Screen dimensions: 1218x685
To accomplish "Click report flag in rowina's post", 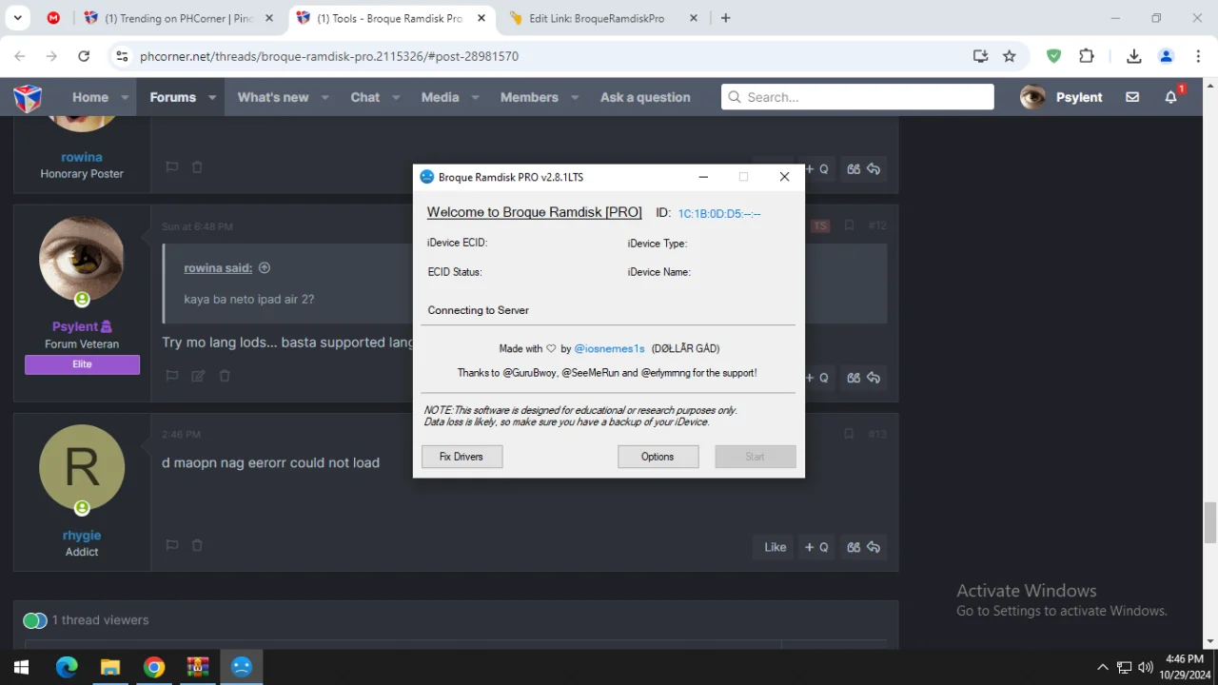I will tap(172, 166).
